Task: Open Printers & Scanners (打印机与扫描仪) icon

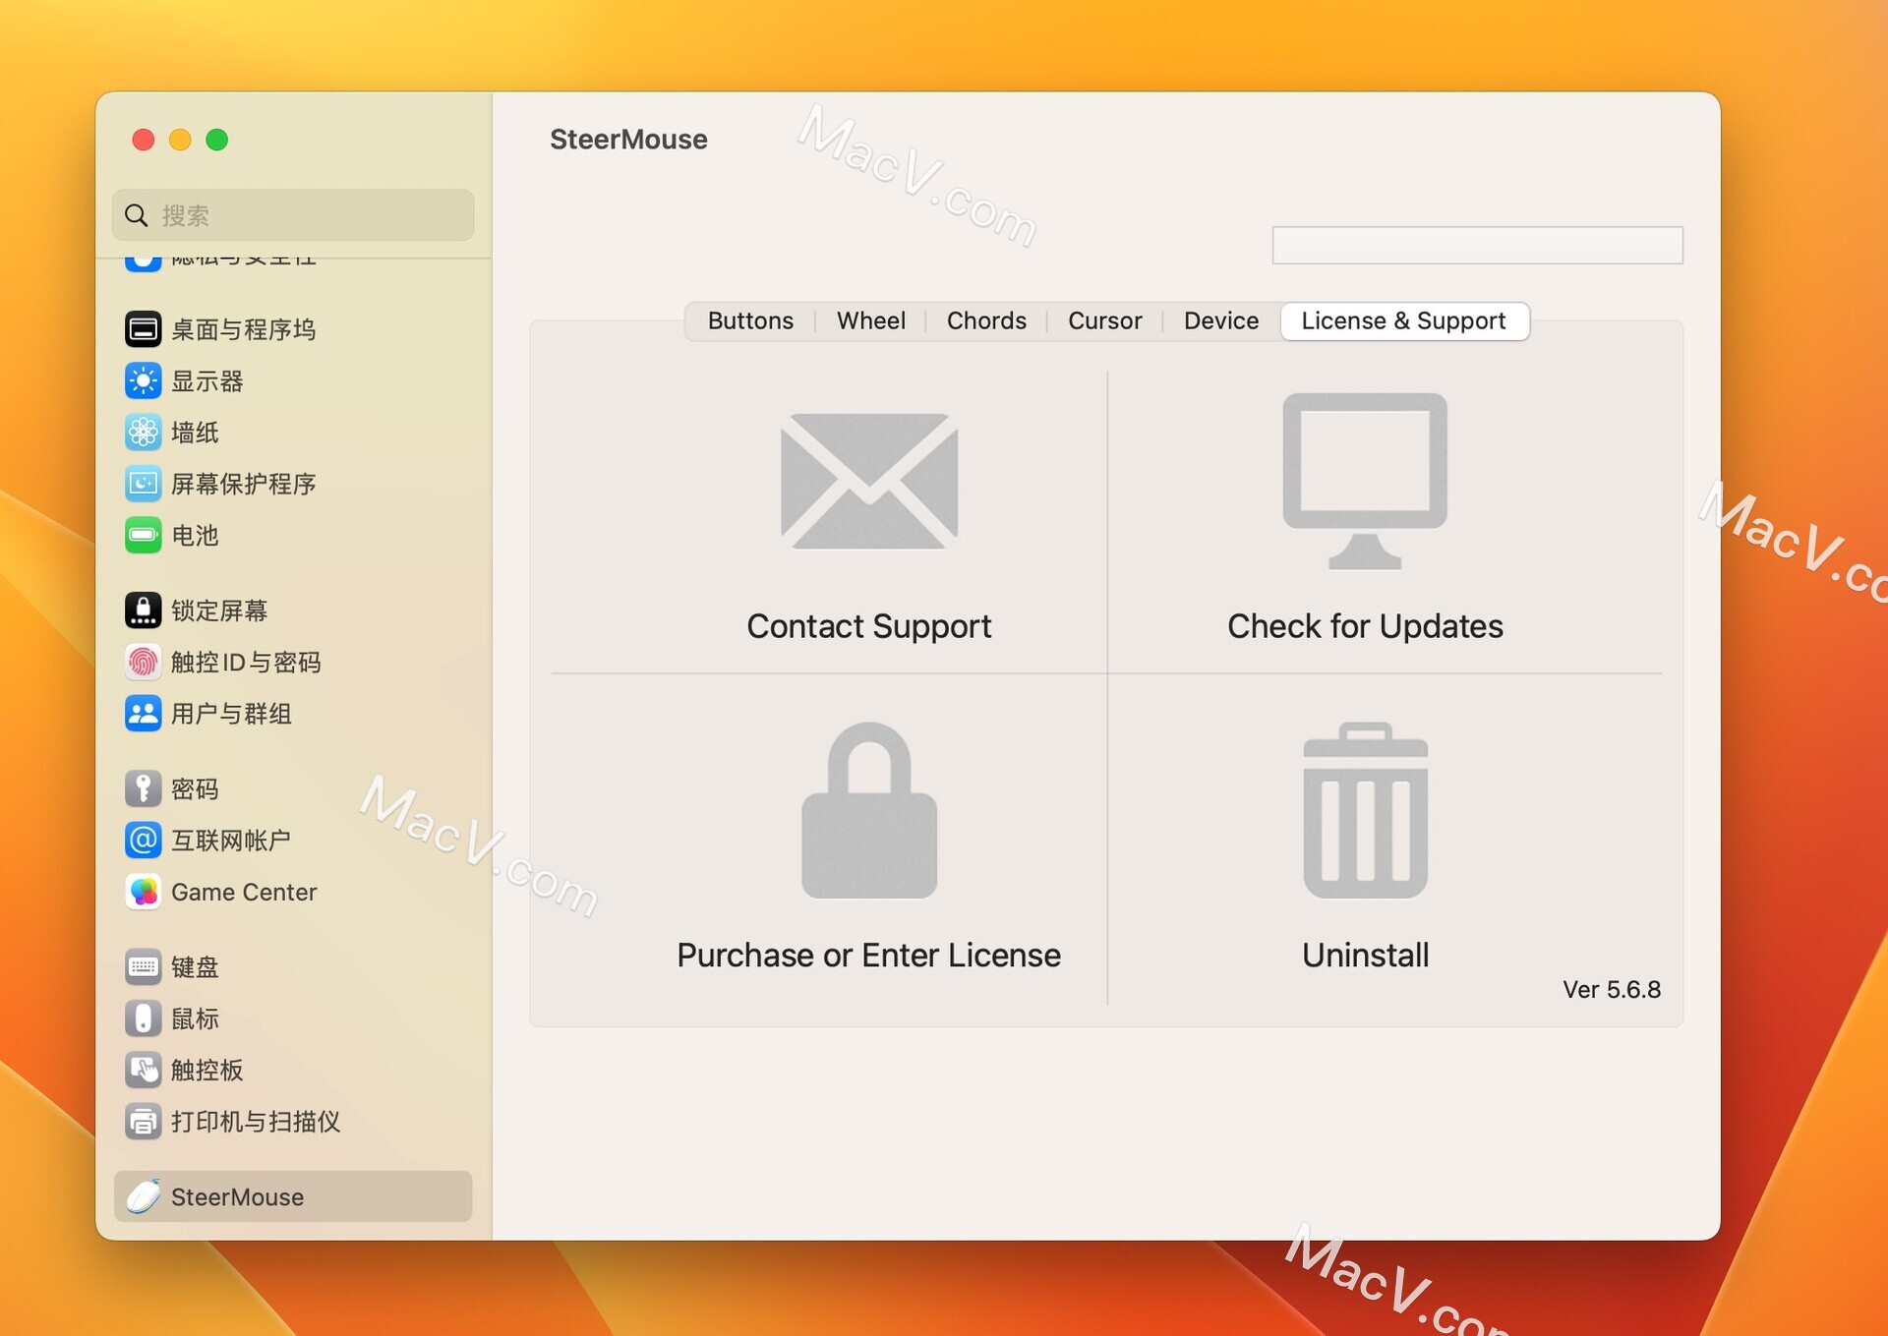Action: (144, 1121)
